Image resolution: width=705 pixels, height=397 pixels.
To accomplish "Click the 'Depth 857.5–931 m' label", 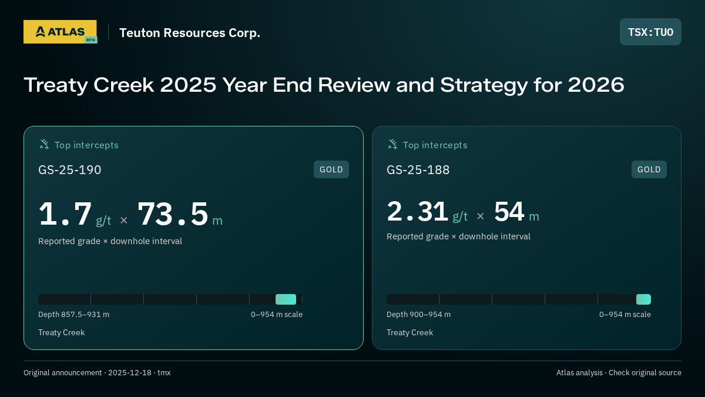I will [x=73, y=315].
